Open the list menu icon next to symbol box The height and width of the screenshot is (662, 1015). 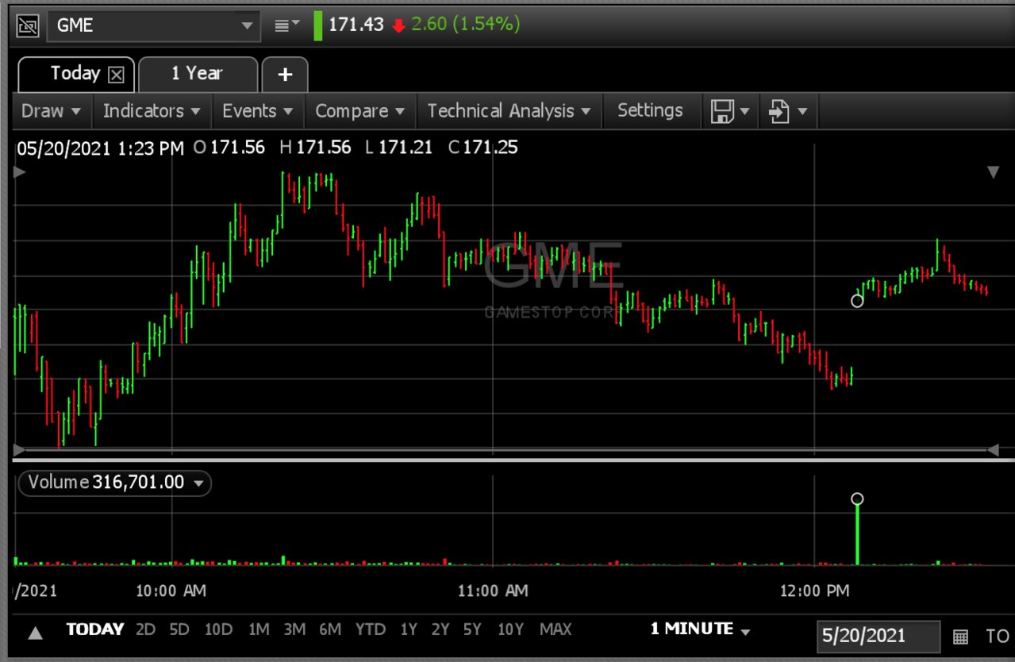286,25
